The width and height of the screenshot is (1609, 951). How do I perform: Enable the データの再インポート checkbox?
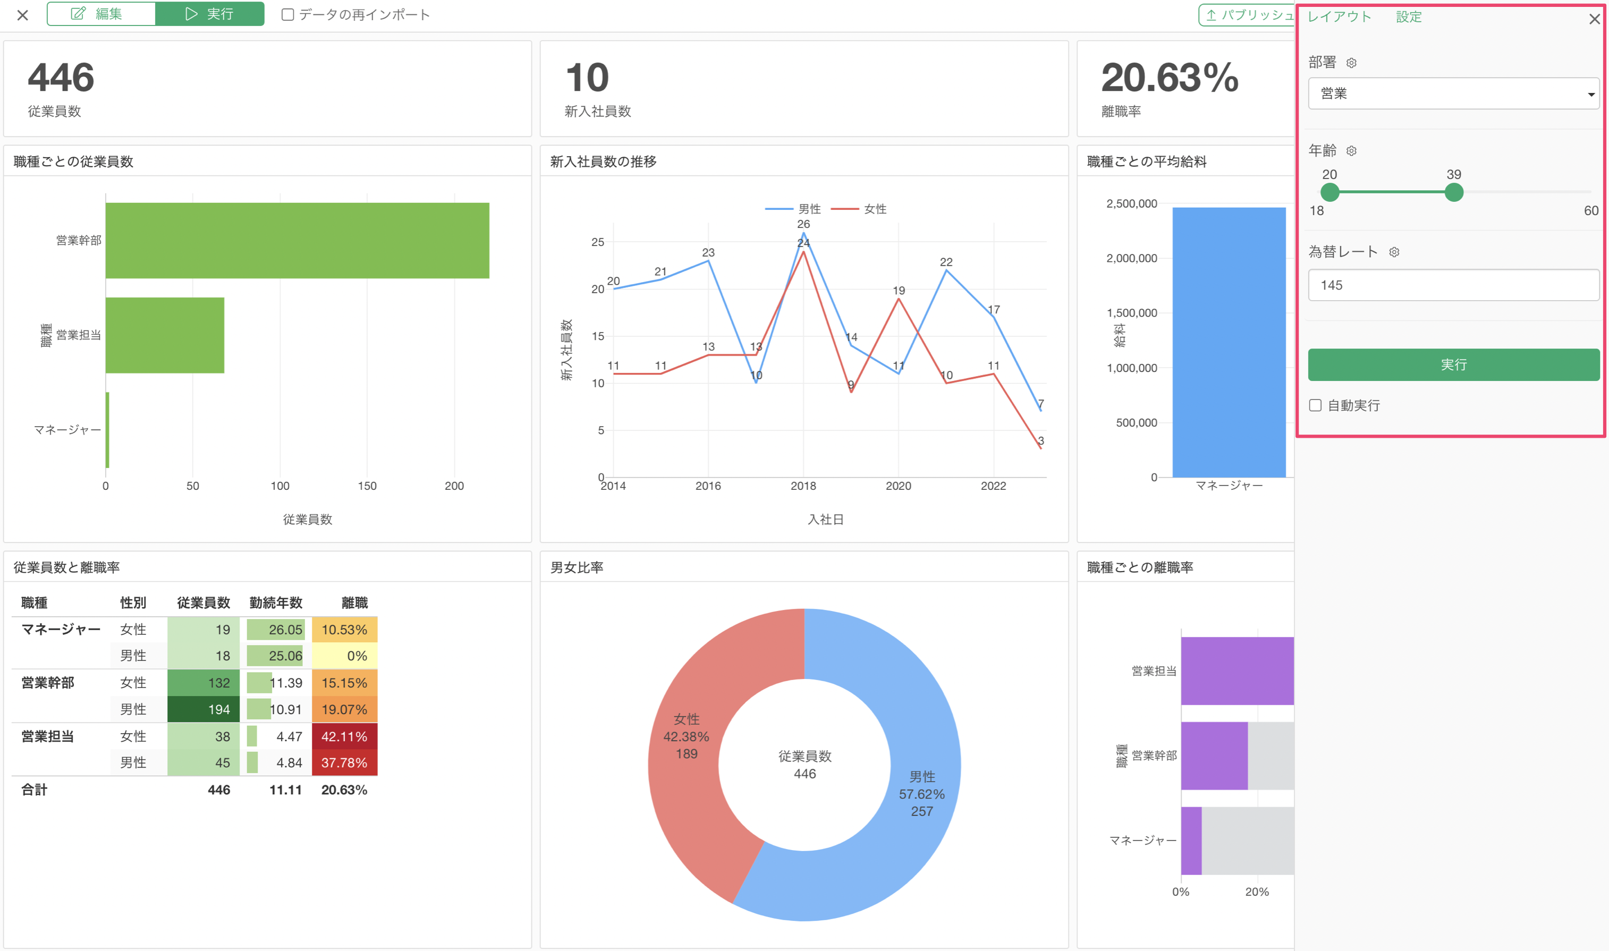tap(287, 15)
